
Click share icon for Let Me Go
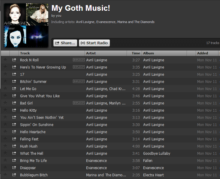point(14,88)
